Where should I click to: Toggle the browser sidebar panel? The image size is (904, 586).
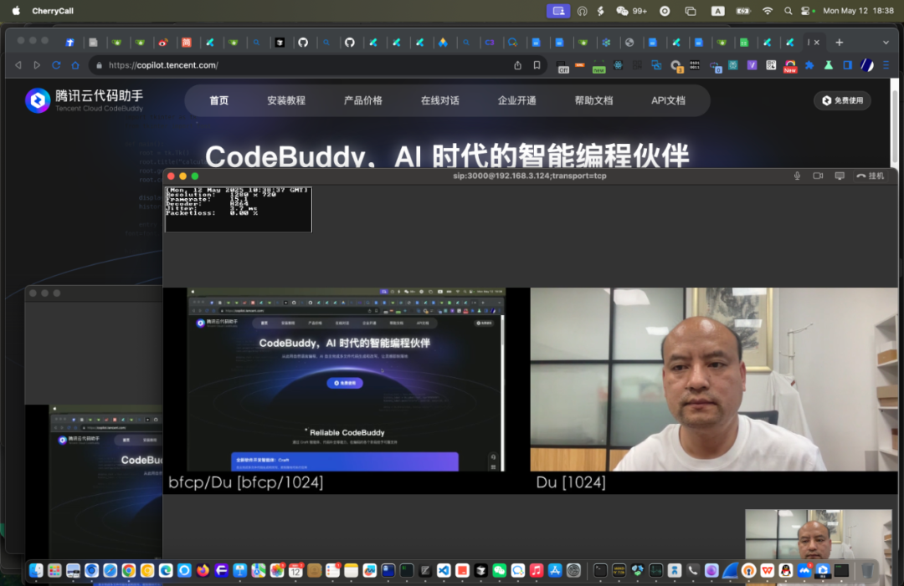847,65
